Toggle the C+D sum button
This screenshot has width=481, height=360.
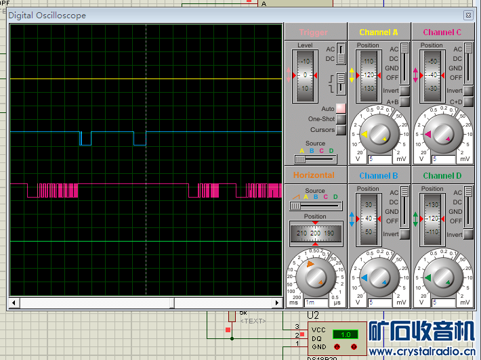468,102
